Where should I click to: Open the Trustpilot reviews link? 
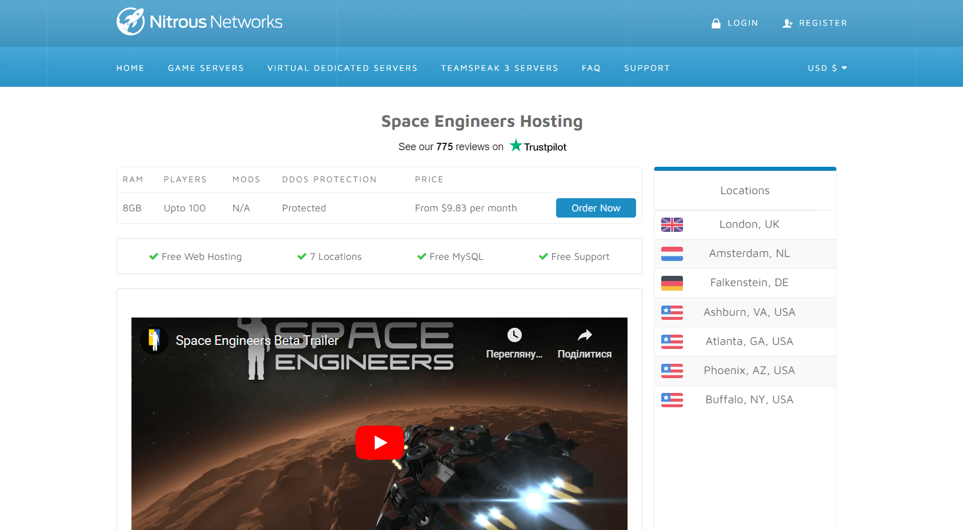(x=482, y=146)
